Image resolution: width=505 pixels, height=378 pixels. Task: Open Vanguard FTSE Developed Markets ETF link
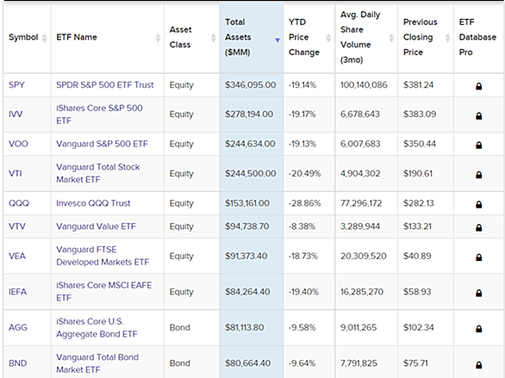103,256
